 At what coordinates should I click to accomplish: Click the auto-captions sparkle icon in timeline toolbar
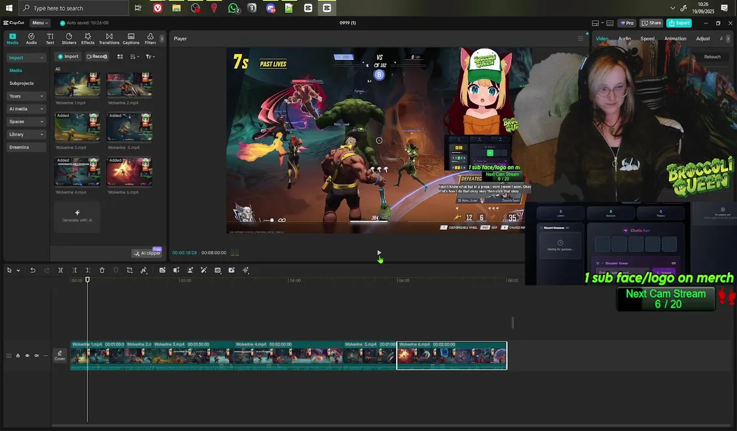[162, 270]
